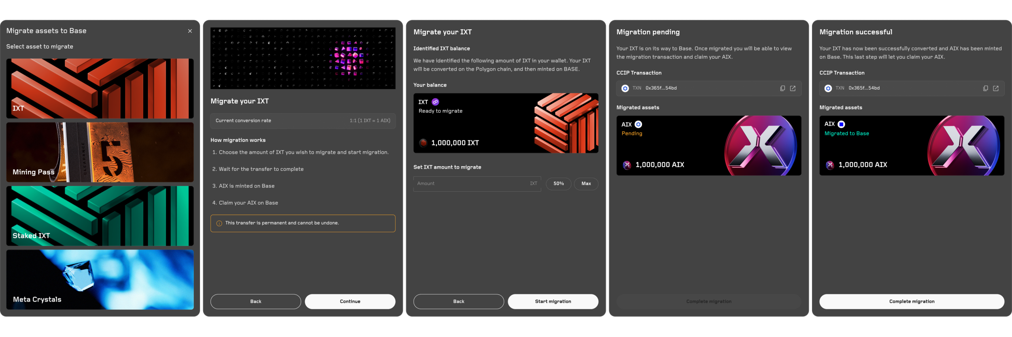This screenshot has width=1012, height=337.
Task: Focus the IXT Amount input field
Action: point(477,184)
